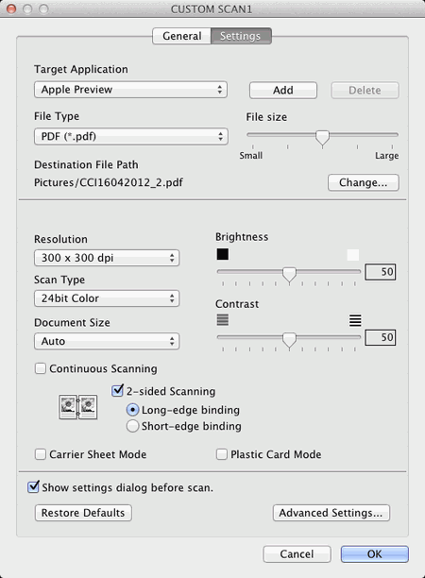
Task: Expand the Resolution 300 x 300 dpi menu
Action: point(107,258)
